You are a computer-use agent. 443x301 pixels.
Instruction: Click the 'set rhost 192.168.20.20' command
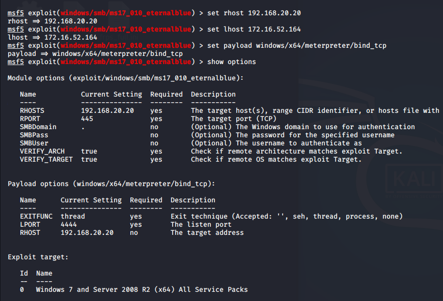click(x=254, y=13)
